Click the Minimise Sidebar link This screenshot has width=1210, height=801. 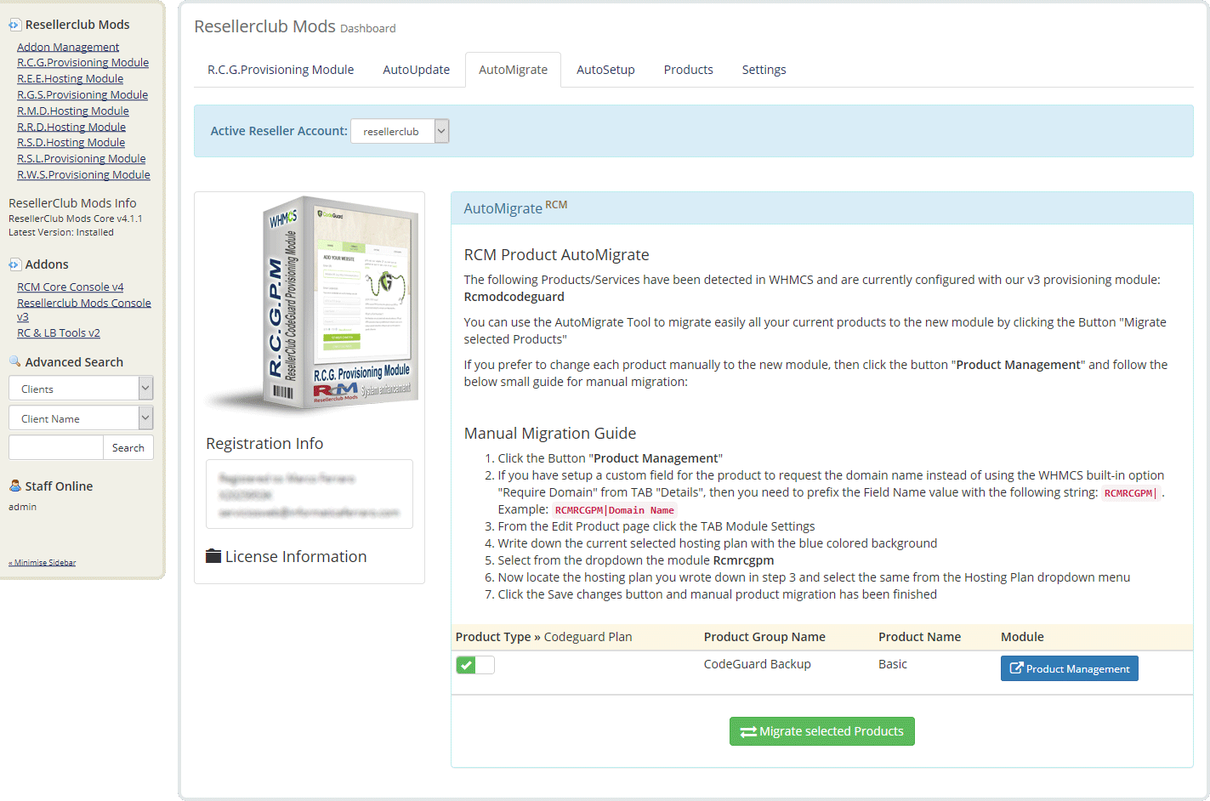click(43, 563)
